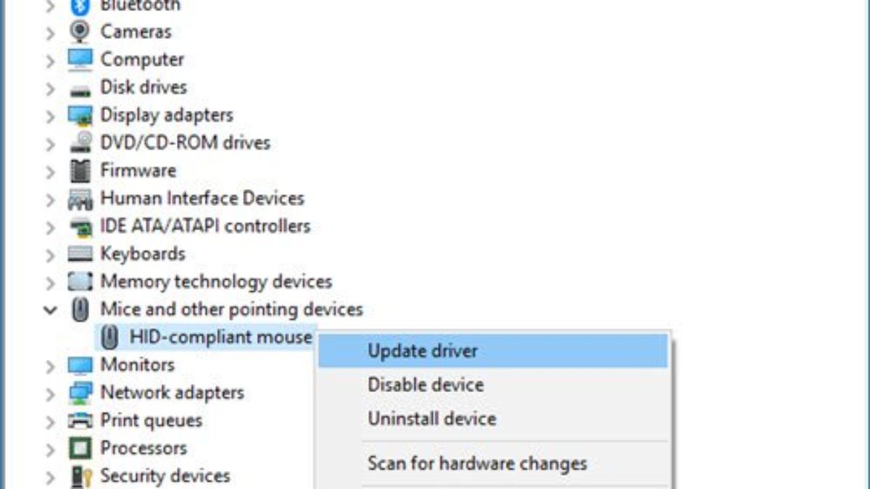Click the Display adapters icon
870x489 pixels.
[x=79, y=115]
